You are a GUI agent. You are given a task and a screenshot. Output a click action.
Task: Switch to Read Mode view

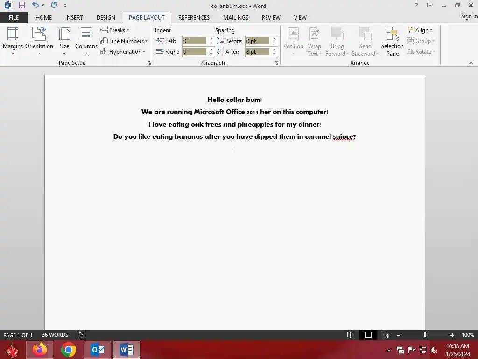(x=350, y=335)
